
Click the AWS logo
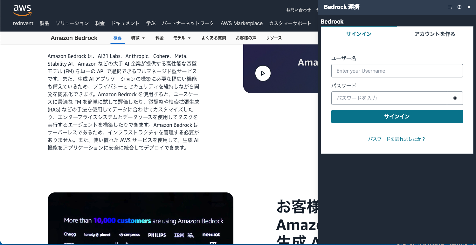(x=22, y=10)
